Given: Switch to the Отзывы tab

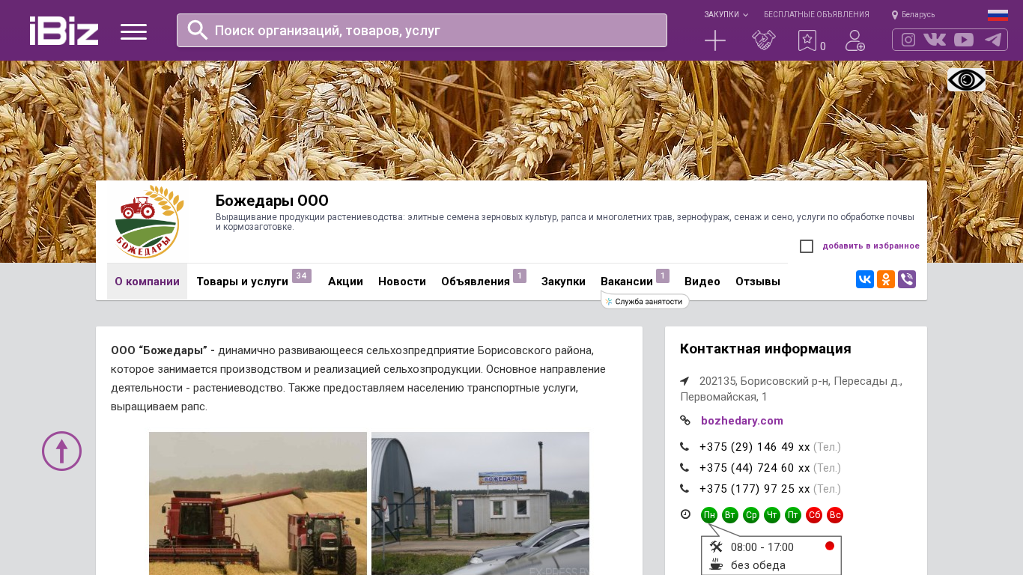Looking at the screenshot, I should 758,282.
